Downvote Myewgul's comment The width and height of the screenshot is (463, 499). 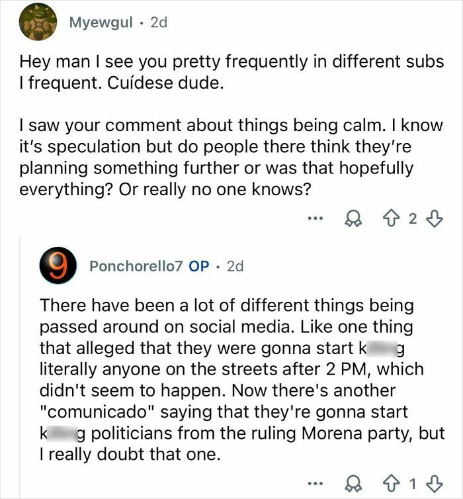[x=435, y=217]
